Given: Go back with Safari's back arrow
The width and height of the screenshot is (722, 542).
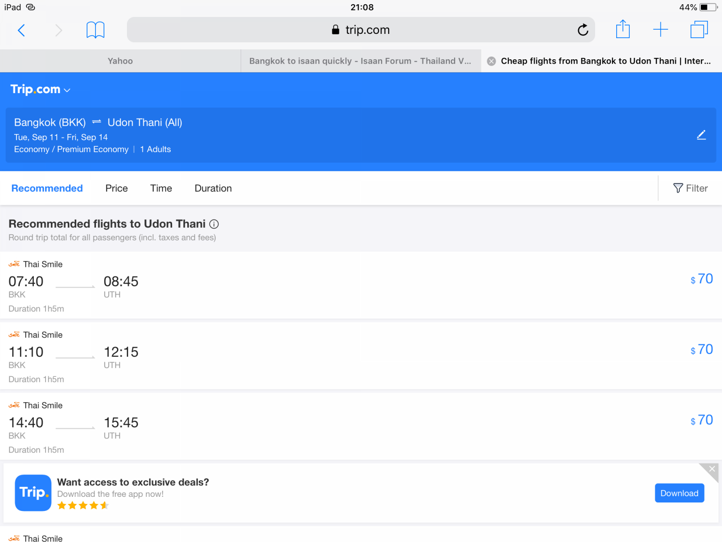Looking at the screenshot, I should click(x=21, y=30).
